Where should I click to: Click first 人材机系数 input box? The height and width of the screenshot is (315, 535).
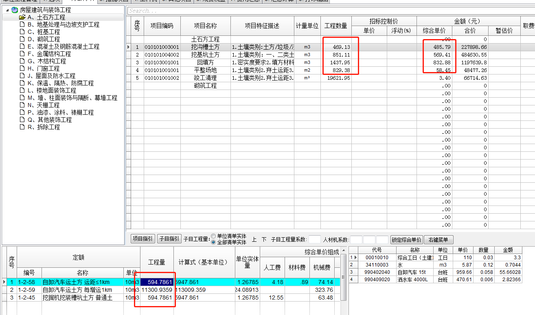click(356, 240)
